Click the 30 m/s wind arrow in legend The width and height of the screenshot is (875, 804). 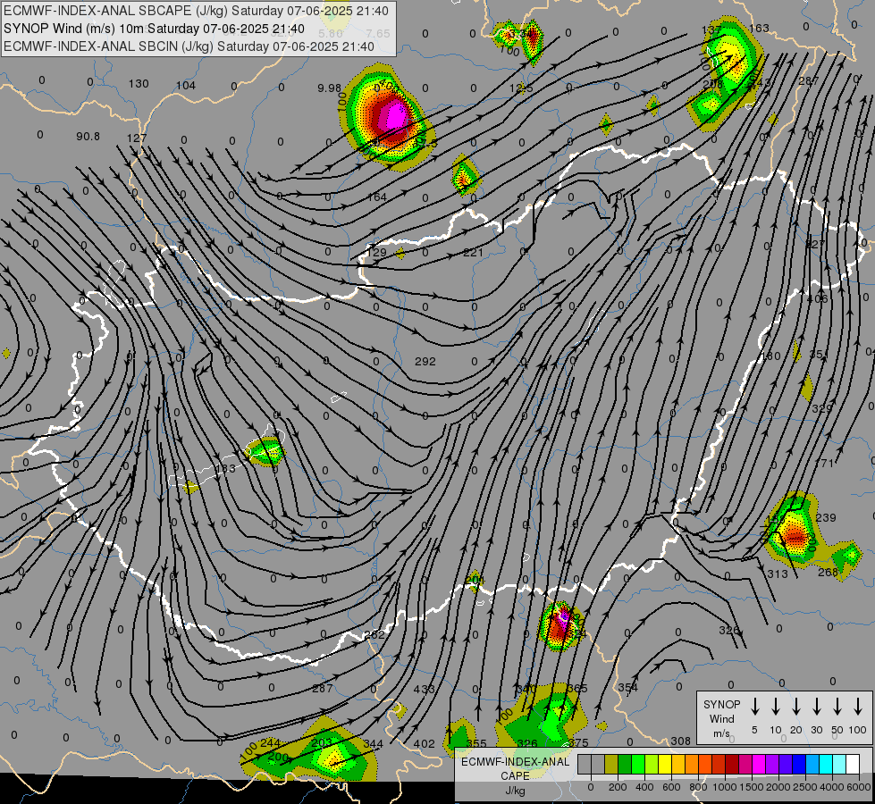pyautogui.click(x=817, y=707)
